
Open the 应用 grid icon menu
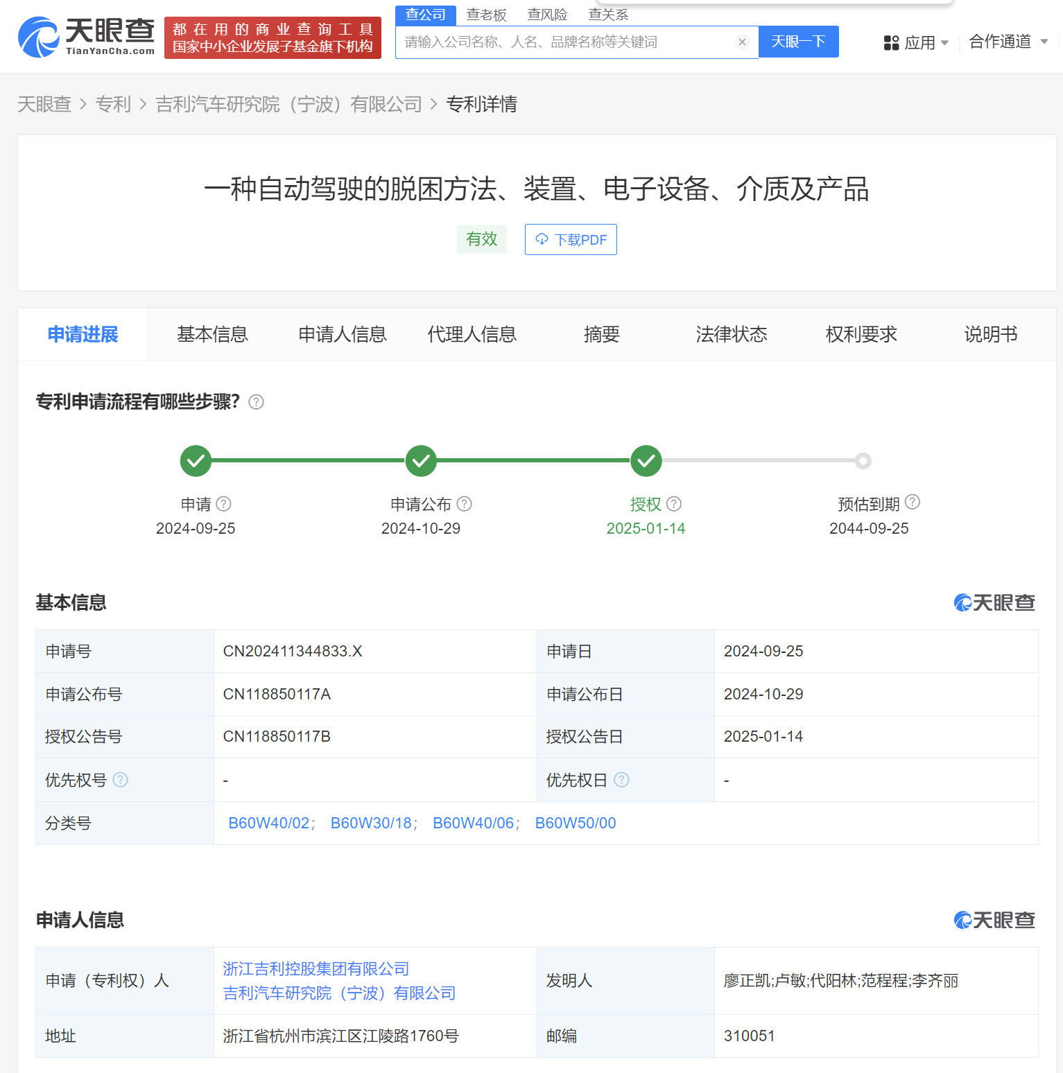tap(891, 43)
